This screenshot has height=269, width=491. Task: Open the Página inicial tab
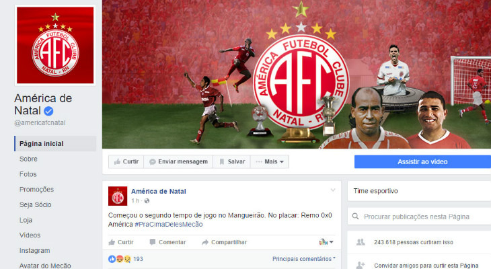[55, 144]
